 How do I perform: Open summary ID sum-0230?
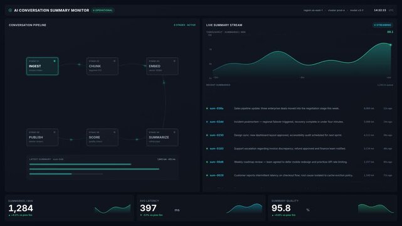216,135
